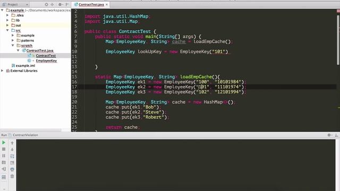
Task: Click External Libraries label
Action: [24, 71]
